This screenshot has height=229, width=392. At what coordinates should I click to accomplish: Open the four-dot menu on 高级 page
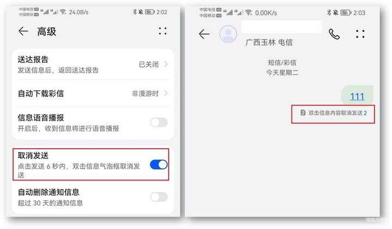[162, 31]
